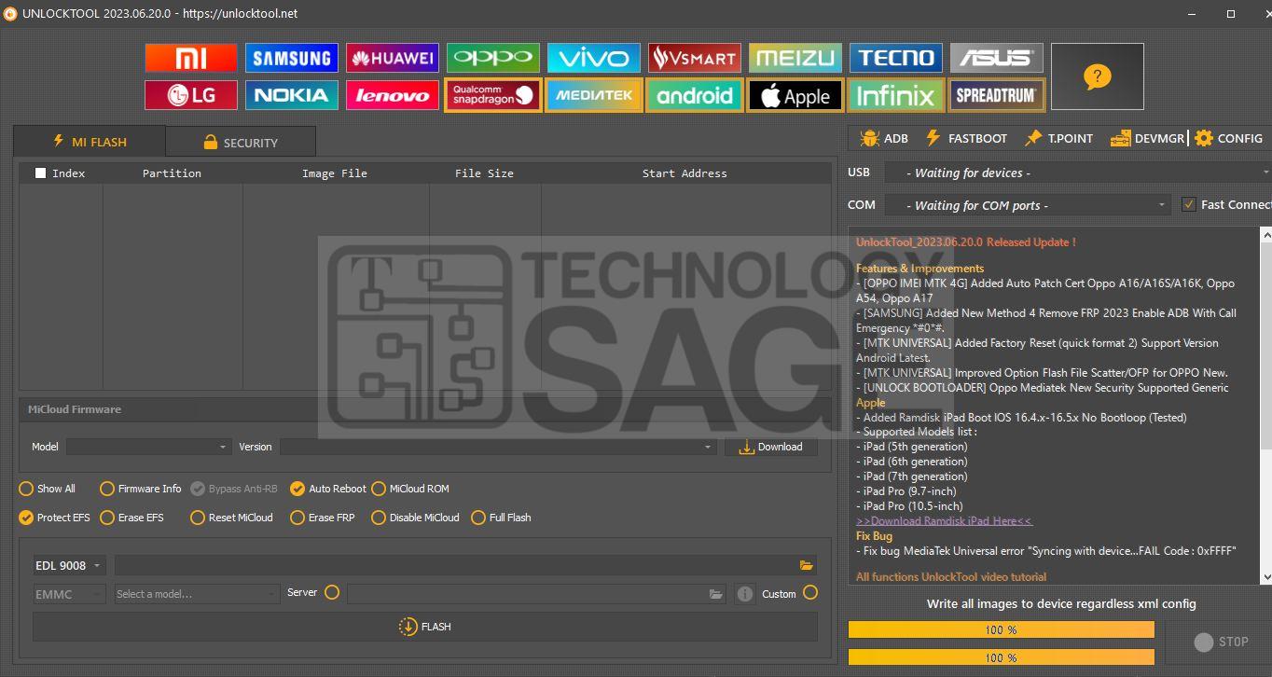Open the USB waiting for devices dropdown

1077,173
